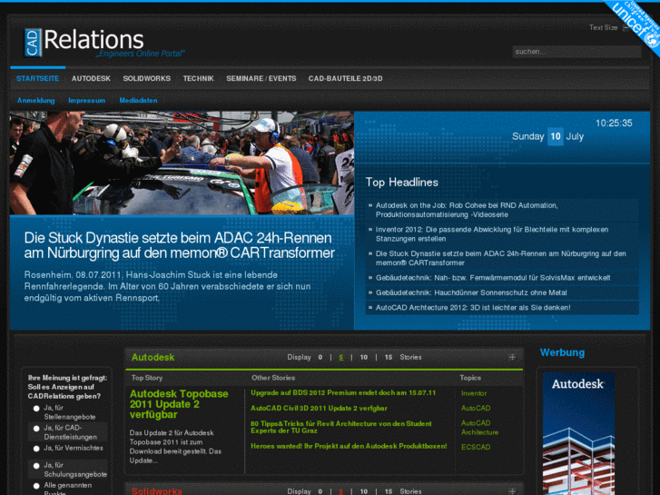Open the UNICEF corner ribbon
The height and width of the screenshot is (495, 660).
pyautogui.click(x=636, y=25)
